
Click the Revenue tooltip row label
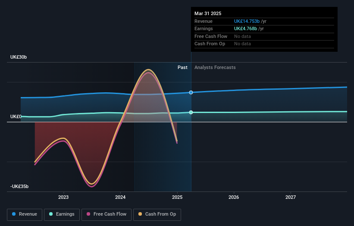coord(204,21)
